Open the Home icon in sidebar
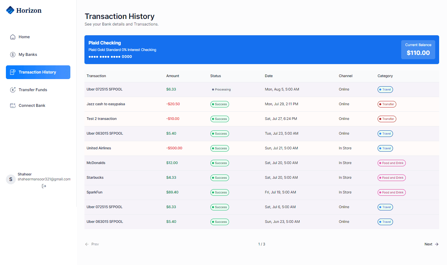The height and width of the screenshot is (265, 447). point(13,37)
